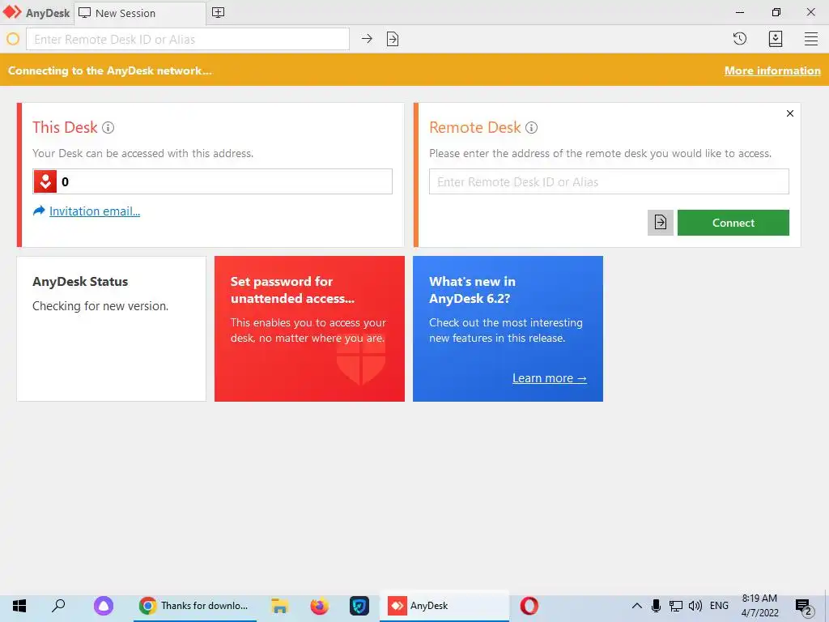Open the session history clock icon

click(740, 39)
